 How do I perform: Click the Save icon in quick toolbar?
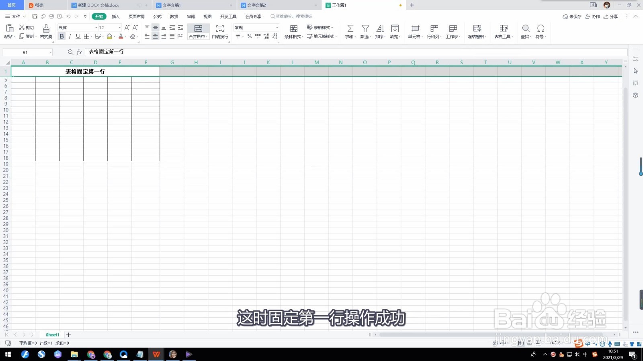point(35,16)
